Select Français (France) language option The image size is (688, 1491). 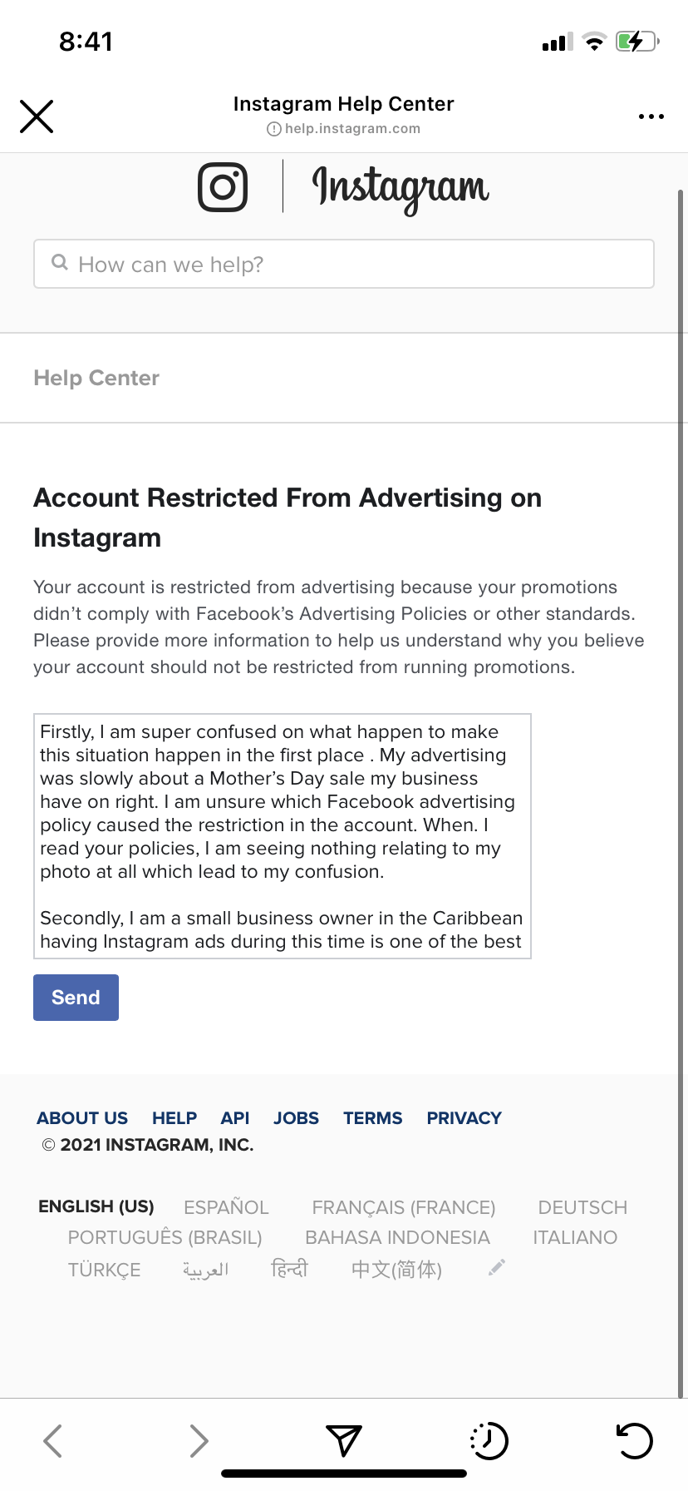403,1207
